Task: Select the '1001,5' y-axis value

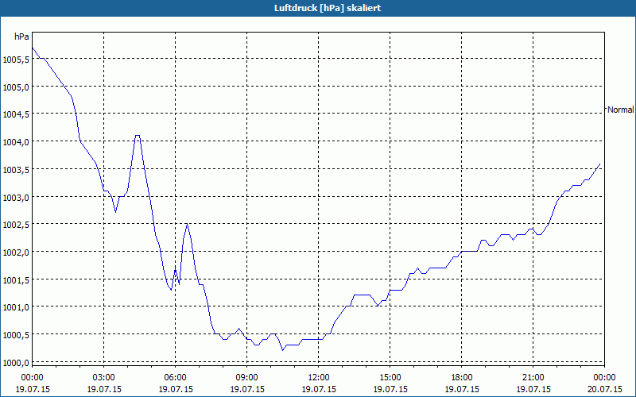Action: (16, 280)
